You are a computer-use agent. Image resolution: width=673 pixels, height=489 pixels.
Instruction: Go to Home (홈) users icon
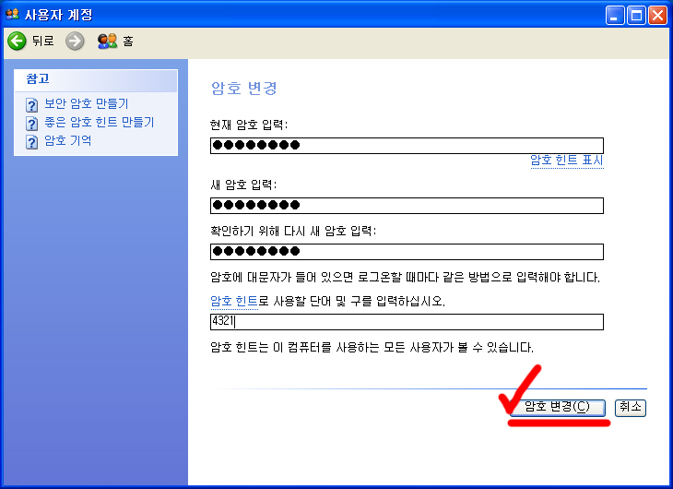pos(107,41)
